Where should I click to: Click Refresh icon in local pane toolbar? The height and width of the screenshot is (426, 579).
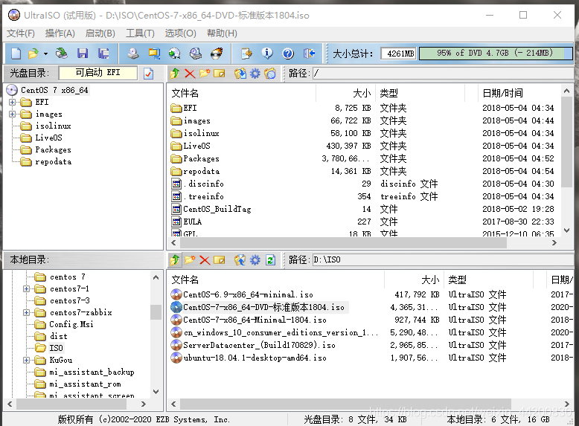[270, 260]
